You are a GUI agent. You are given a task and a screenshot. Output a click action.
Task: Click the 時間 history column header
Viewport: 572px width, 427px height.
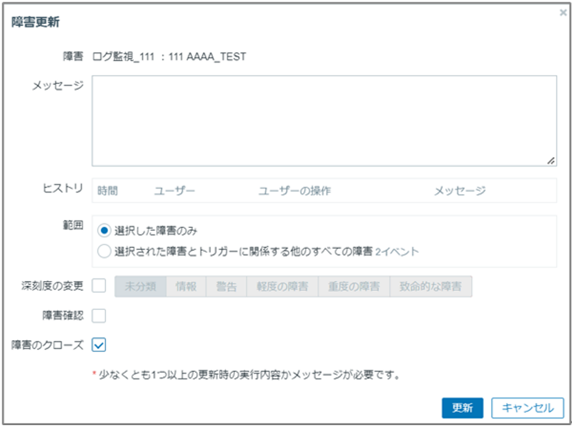point(107,191)
